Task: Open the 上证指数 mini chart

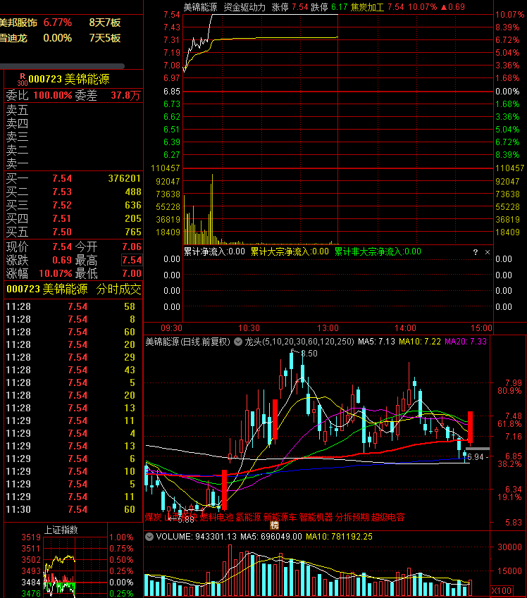Action: (61, 530)
